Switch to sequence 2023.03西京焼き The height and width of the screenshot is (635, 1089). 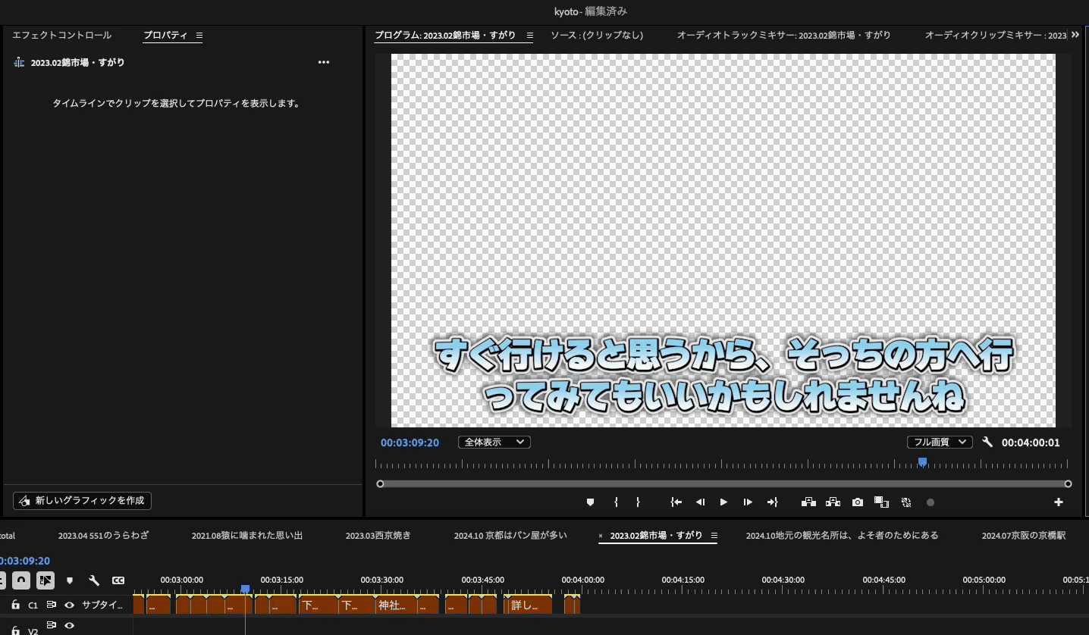pyautogui.click(x=378, y=535)
